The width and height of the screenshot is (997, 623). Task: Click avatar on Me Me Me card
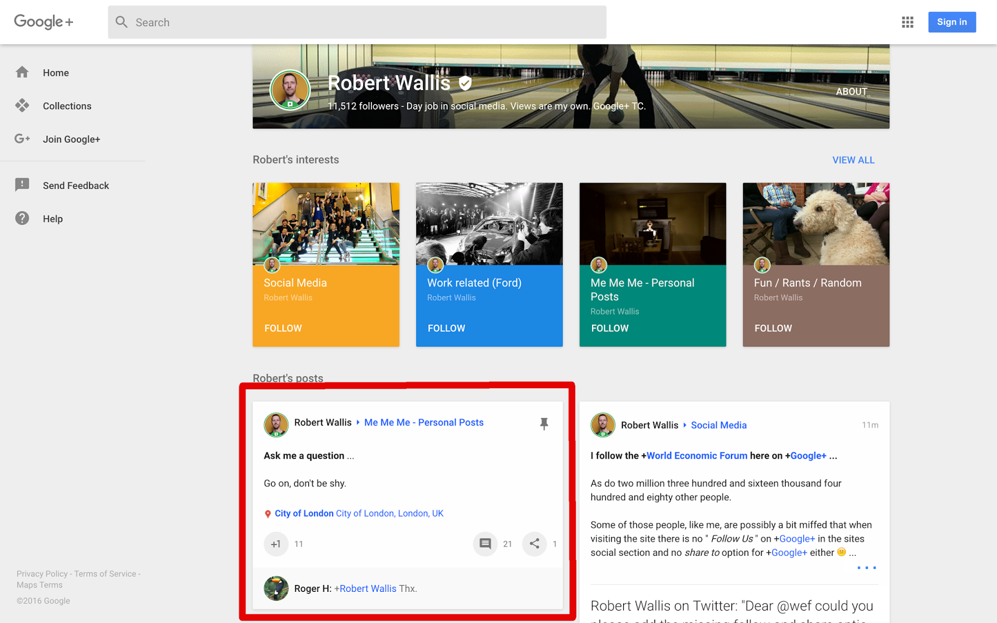tap(599, 265)
